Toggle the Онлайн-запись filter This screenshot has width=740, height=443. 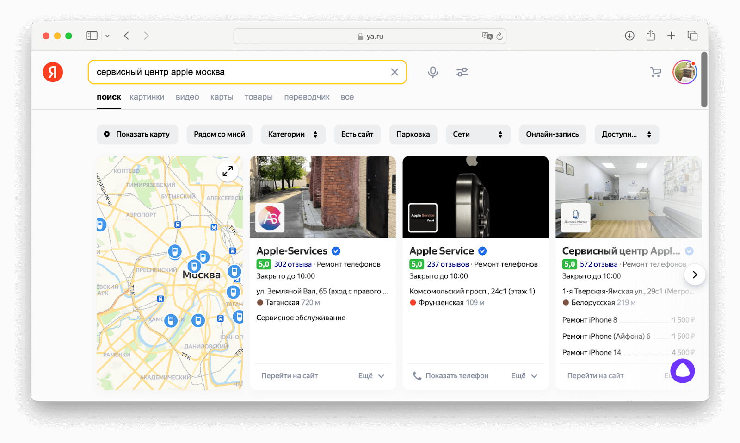[552, 134]
